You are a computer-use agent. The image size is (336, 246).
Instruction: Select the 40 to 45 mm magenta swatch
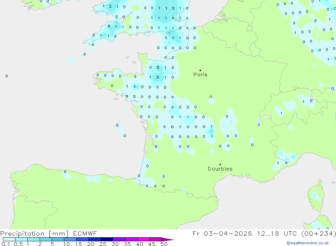(x=143, y=239)
